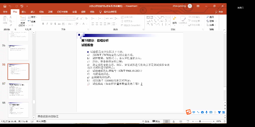Click the Increase Font Size icon

[x=78, y=19]
